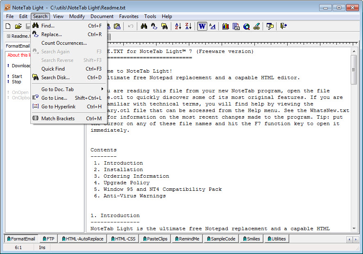
Task: Expand the Go to Doc. Tab submenu arrow
Action: pyautogui.click(x=102, y=89)
